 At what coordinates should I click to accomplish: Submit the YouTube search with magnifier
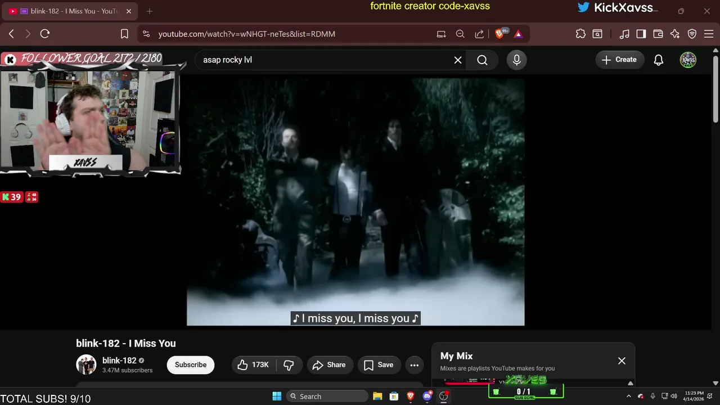click(482, 60)
